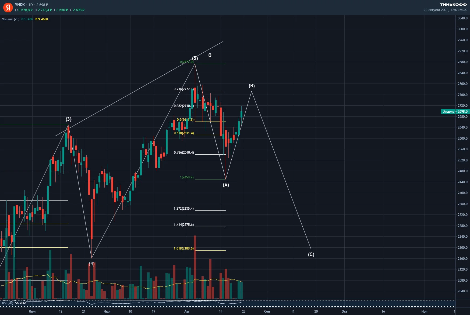Click the RSI value 56.7061
The width and height of the screenshot is (470, 315).
21,303
